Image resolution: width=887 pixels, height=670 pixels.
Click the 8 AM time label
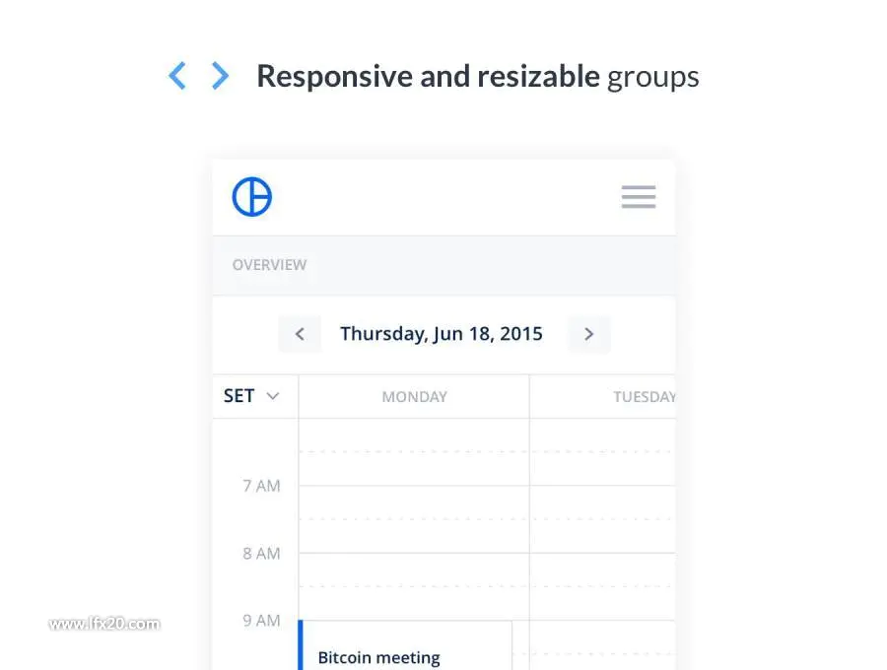click(x=261, y=553)
